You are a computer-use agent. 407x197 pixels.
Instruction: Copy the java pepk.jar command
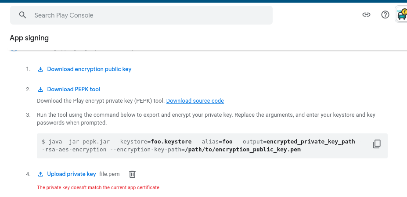376,144
